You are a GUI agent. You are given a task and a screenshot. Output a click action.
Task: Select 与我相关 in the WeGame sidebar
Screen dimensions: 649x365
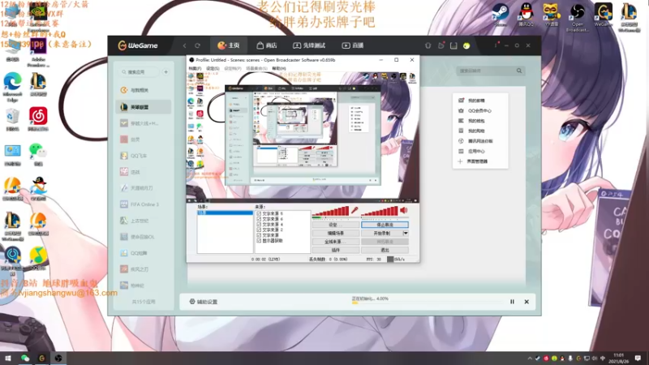coord(144,90)
